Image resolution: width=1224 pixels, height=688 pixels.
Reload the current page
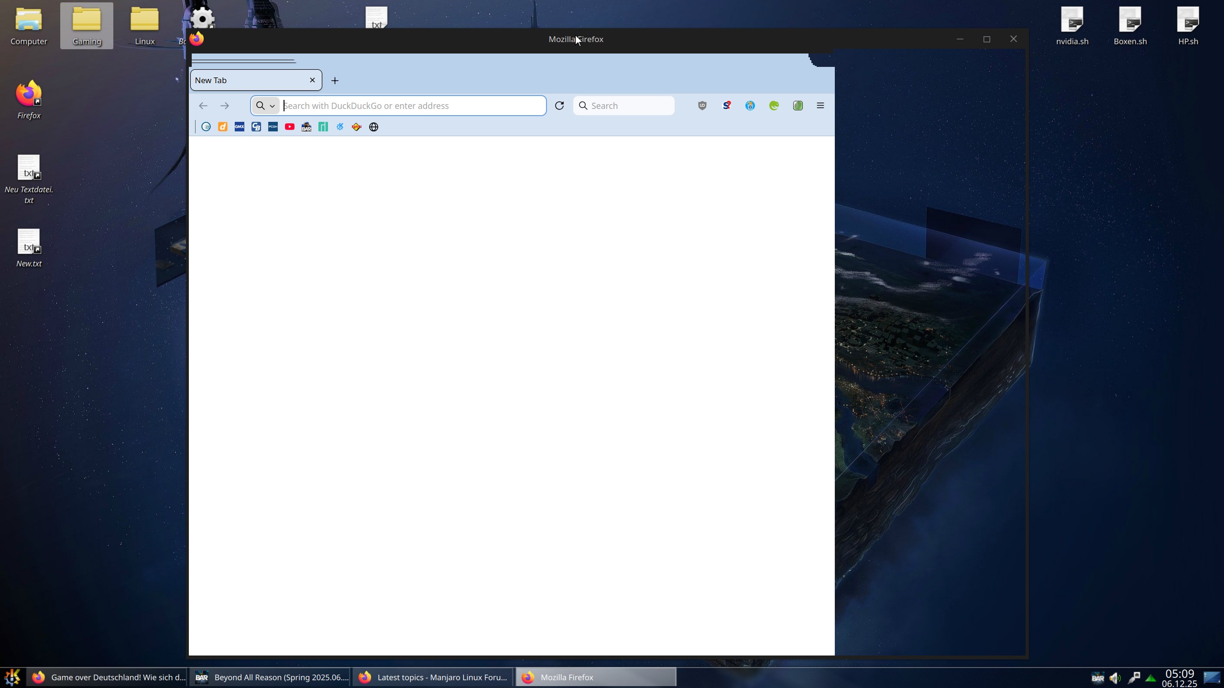[x=559, y=106]
